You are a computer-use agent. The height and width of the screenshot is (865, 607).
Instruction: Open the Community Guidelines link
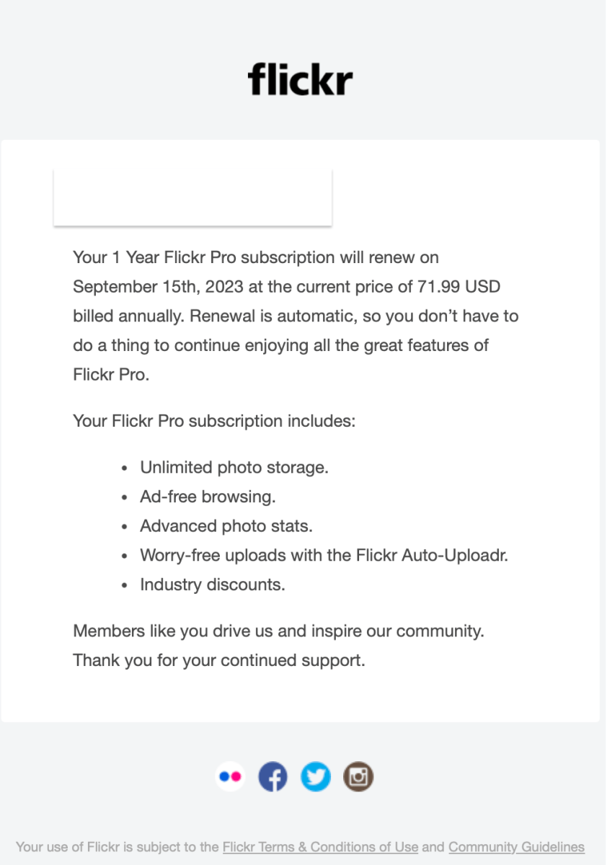tap(516, 847)
